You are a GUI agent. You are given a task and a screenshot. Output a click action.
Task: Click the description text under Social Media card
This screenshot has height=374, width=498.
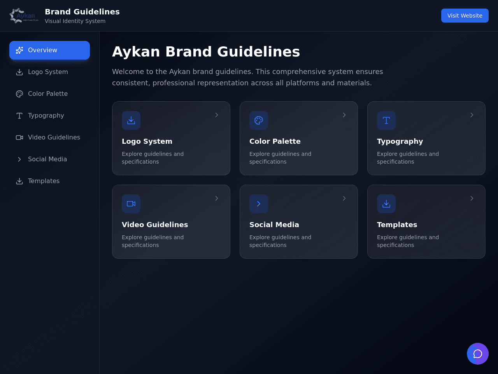click(x=280, y=241)
